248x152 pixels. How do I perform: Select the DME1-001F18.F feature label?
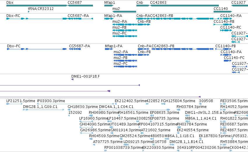[x=86, y=76]
